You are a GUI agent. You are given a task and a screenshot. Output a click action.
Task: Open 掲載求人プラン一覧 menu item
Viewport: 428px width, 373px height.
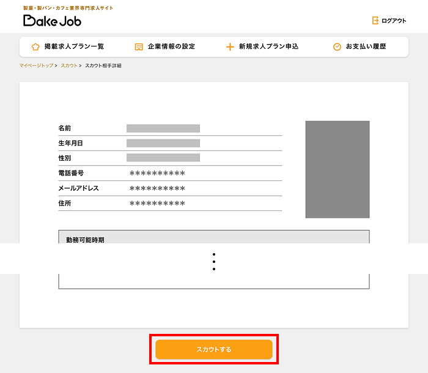pyautogui.click(x=74, y=46)
